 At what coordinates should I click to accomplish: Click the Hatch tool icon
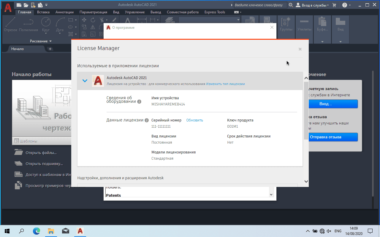[x=70, y=34]
